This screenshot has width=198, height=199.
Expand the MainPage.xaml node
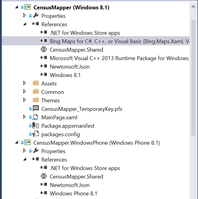tap(25, 117)
